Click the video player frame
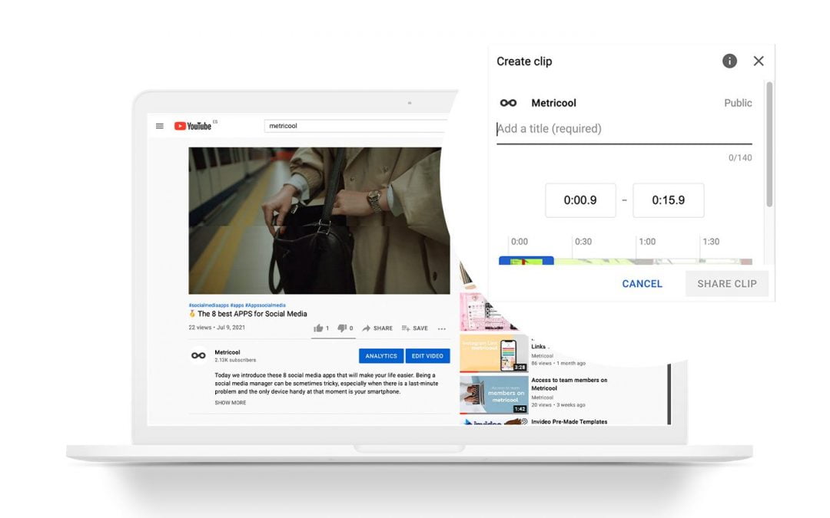 pyautogui.click(x=319, y=220)
